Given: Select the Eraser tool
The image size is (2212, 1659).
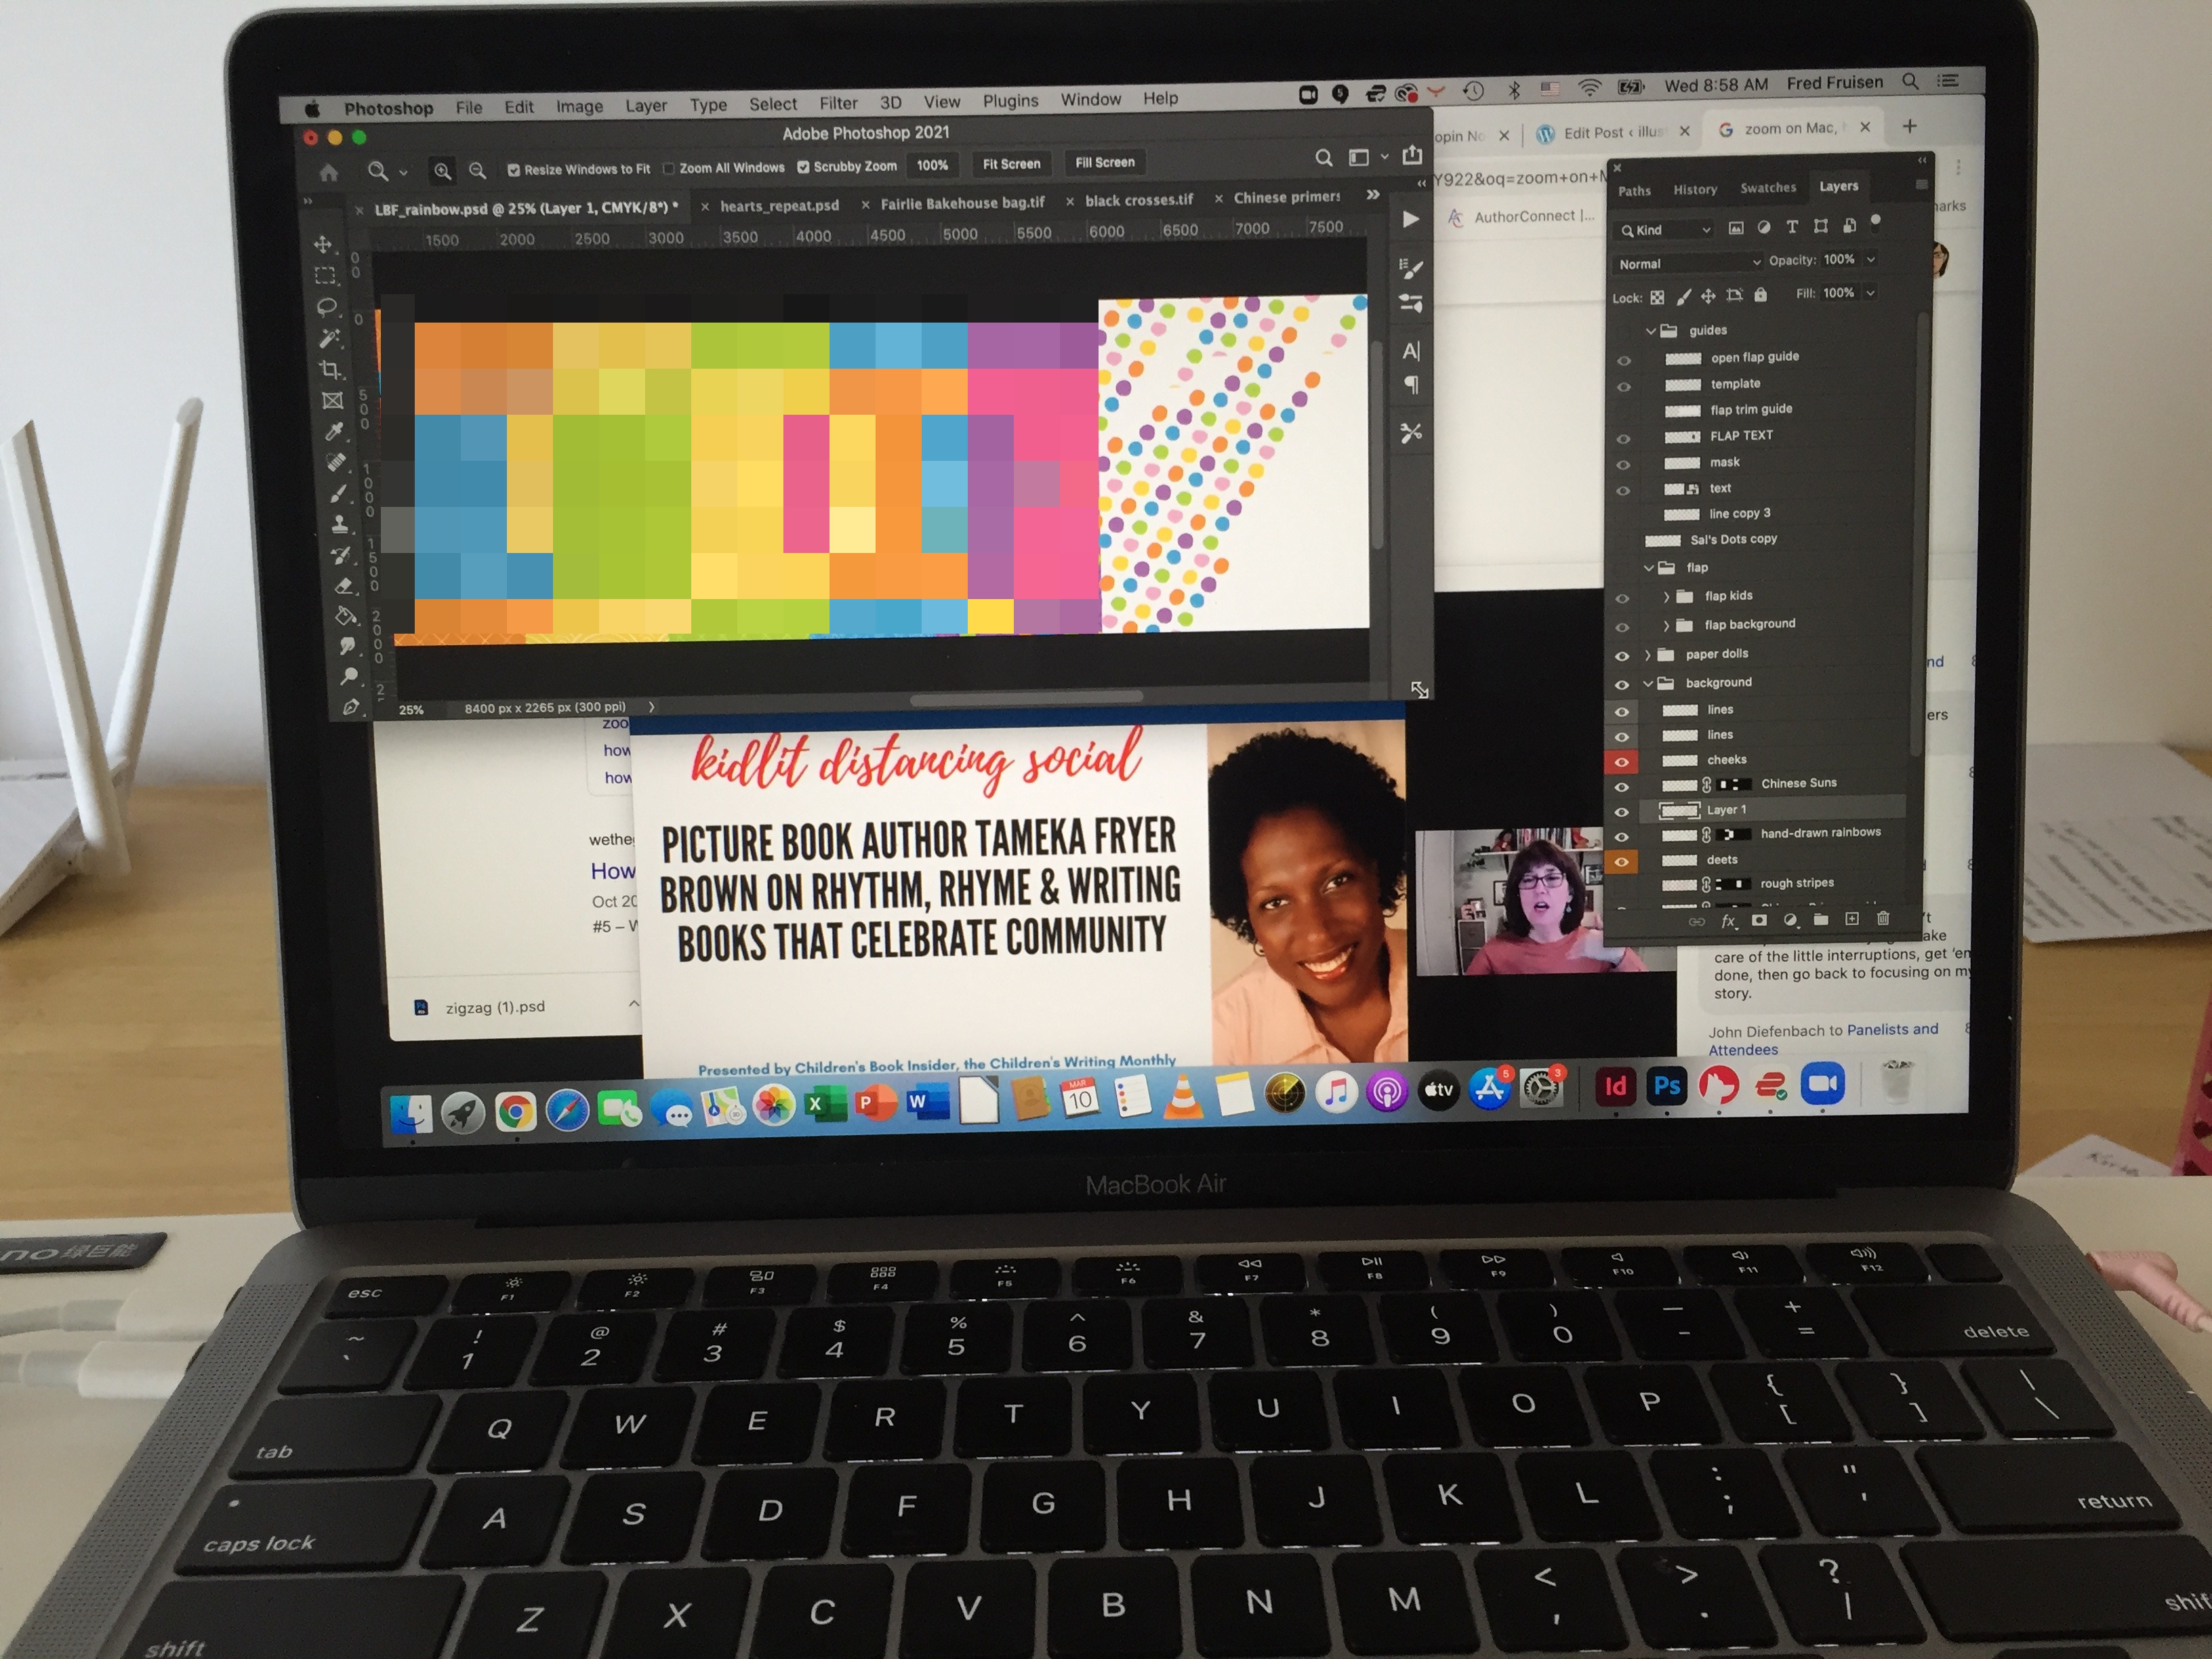Looking at the screenshot, I should point(344,586).
